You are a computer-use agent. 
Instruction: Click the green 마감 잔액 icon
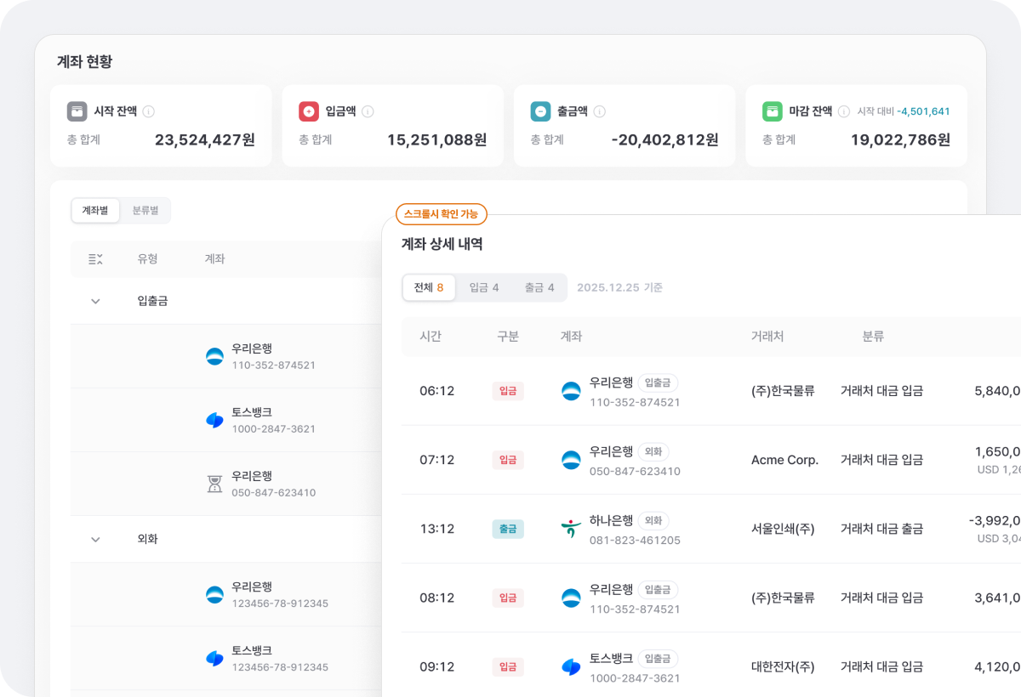[773, 111]
